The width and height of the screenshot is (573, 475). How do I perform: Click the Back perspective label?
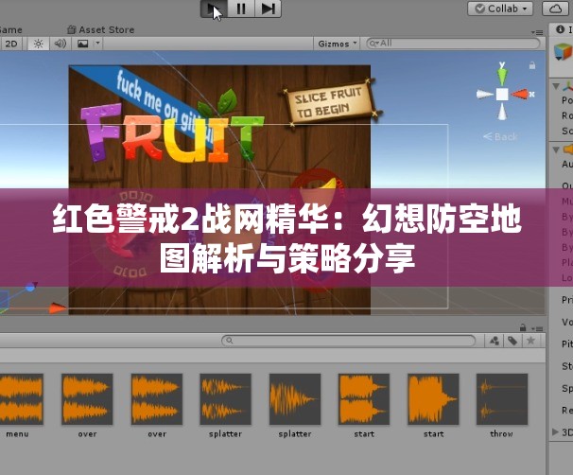[x=500, y=137]
